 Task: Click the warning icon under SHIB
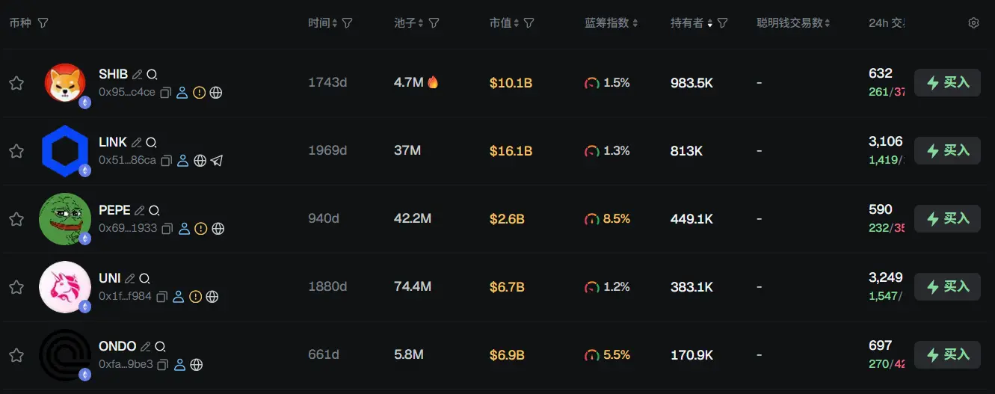coord(199,93)
